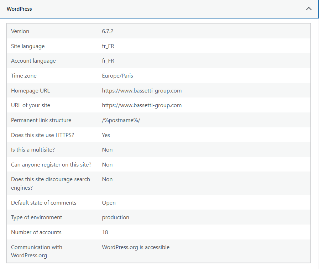Collapse the WordPress section using the chevron icon

(309, 9)
